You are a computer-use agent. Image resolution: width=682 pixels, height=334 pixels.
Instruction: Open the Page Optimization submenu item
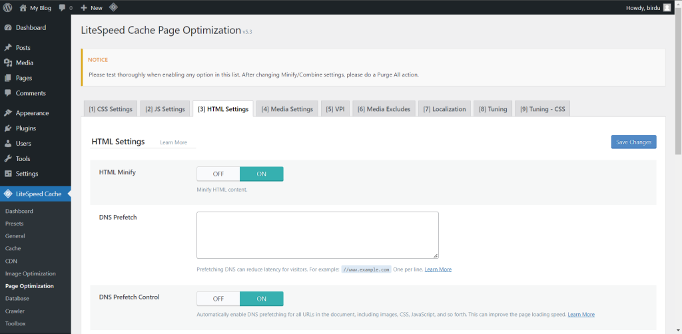pyautogui.click(x=29, y=286)
